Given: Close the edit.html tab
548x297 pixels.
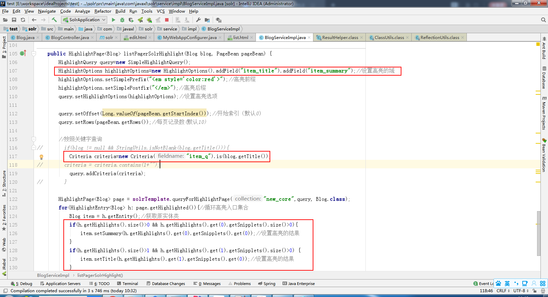Looking at the screenshot, I should pos(150,38).
